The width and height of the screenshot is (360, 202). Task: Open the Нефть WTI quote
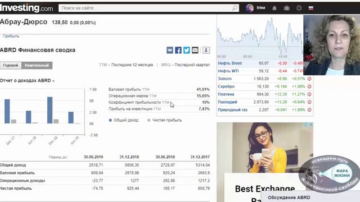coord(228,71)
